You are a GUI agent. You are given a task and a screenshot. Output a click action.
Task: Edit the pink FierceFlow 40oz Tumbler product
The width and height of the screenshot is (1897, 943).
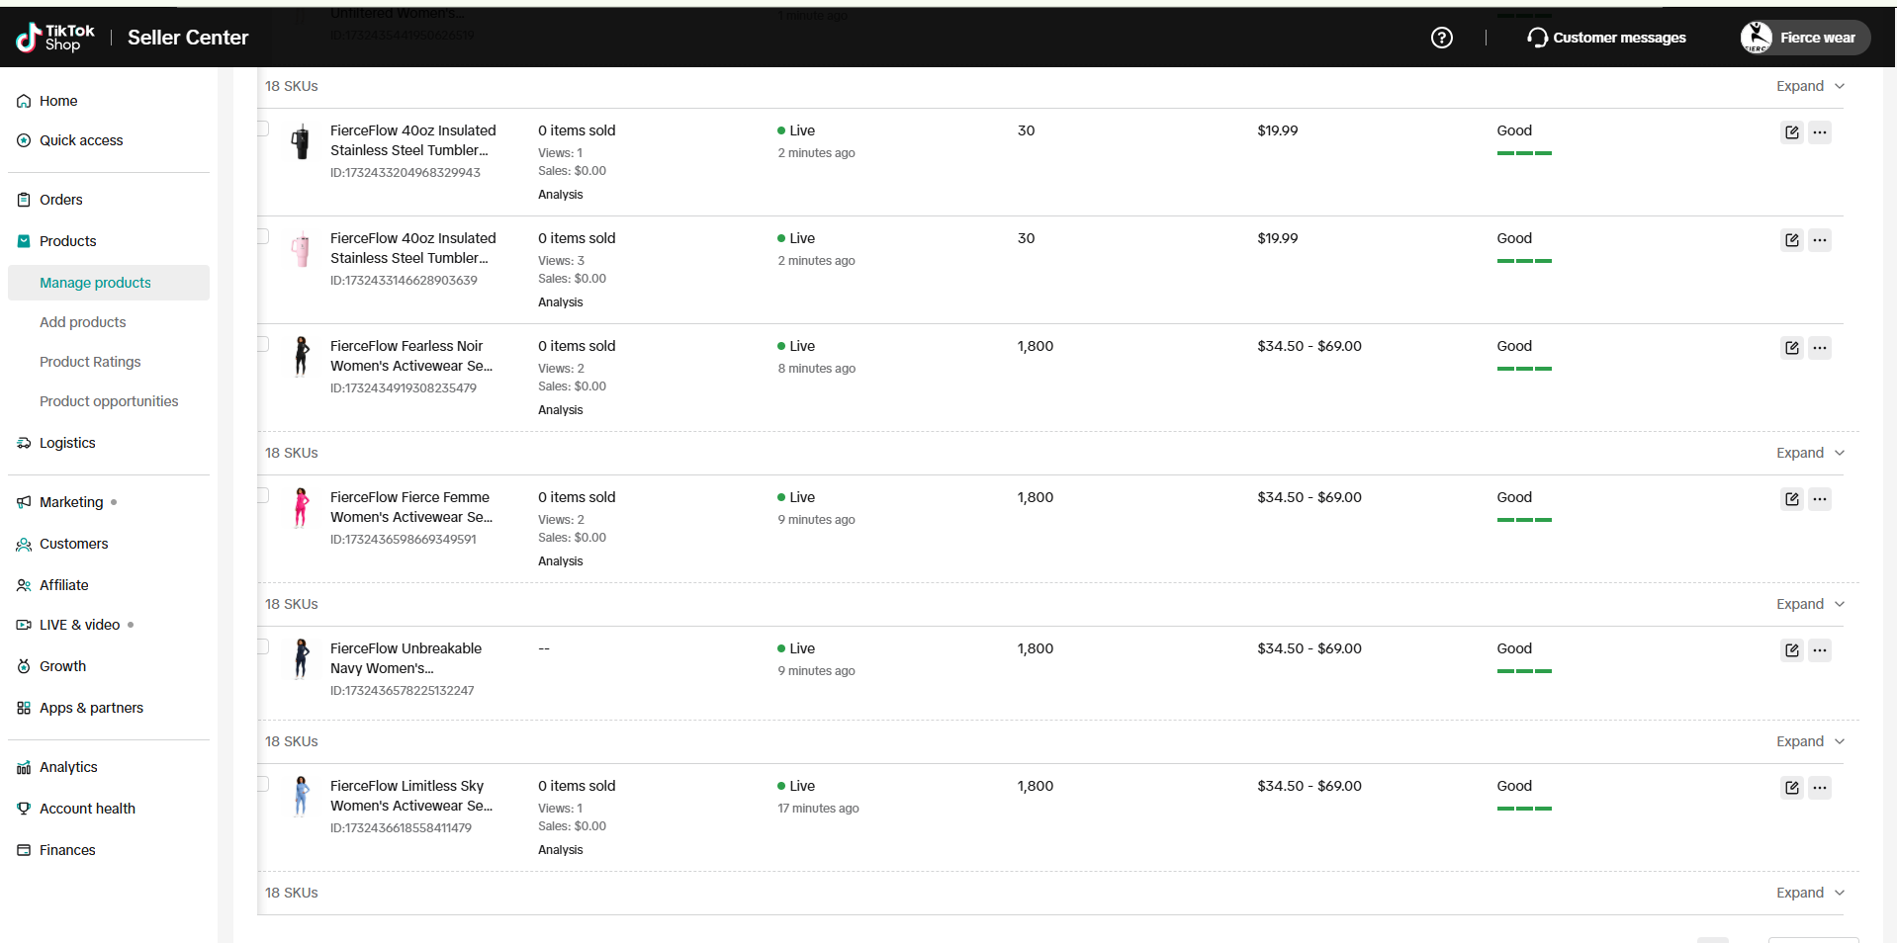(1792, 240)
